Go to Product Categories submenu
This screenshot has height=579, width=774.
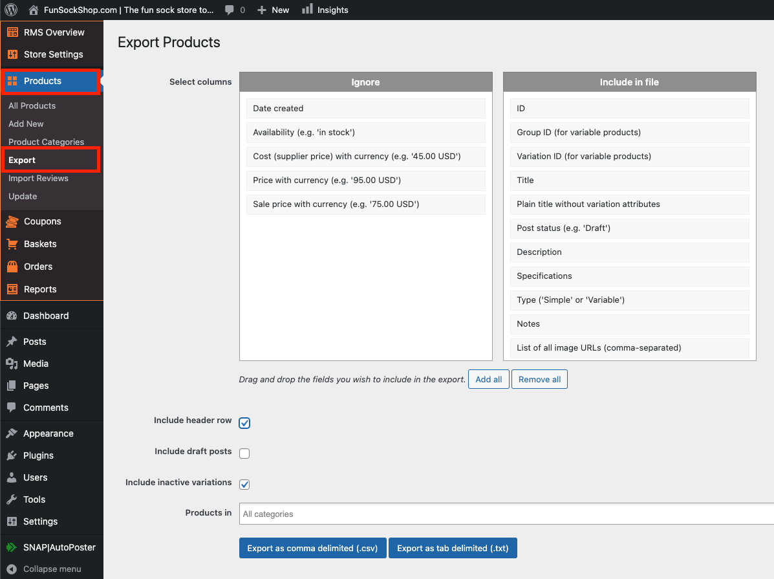(47, 142)
